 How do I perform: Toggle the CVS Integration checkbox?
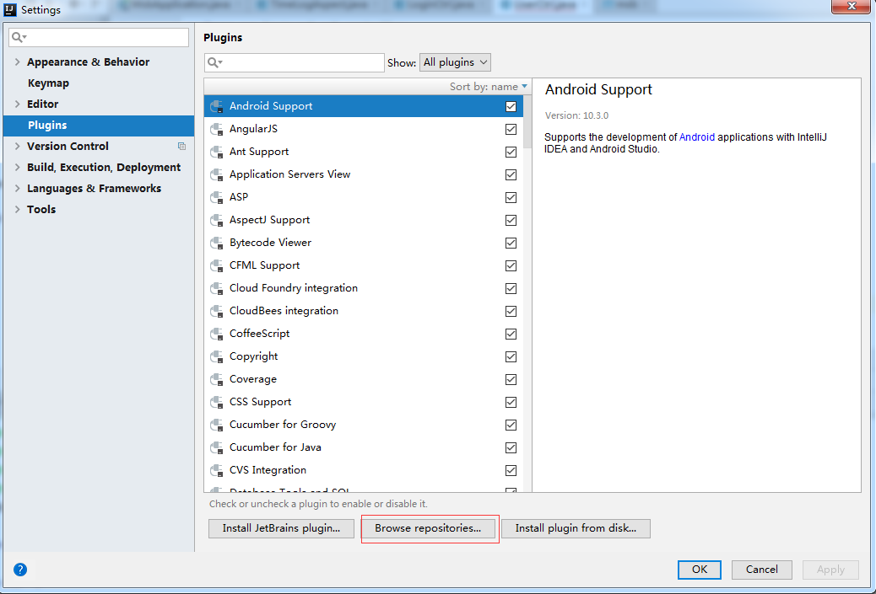511,471
